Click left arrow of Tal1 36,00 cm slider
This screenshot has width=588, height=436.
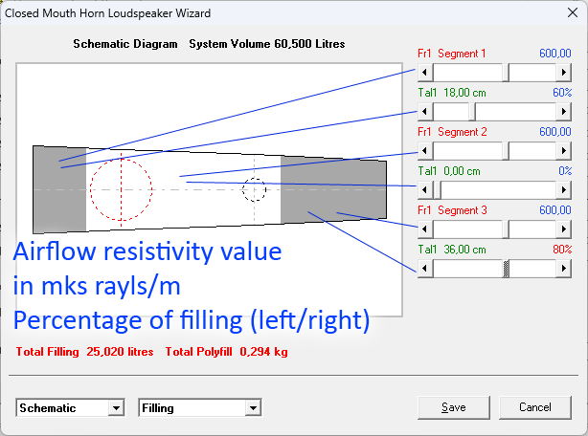point(425,269)
